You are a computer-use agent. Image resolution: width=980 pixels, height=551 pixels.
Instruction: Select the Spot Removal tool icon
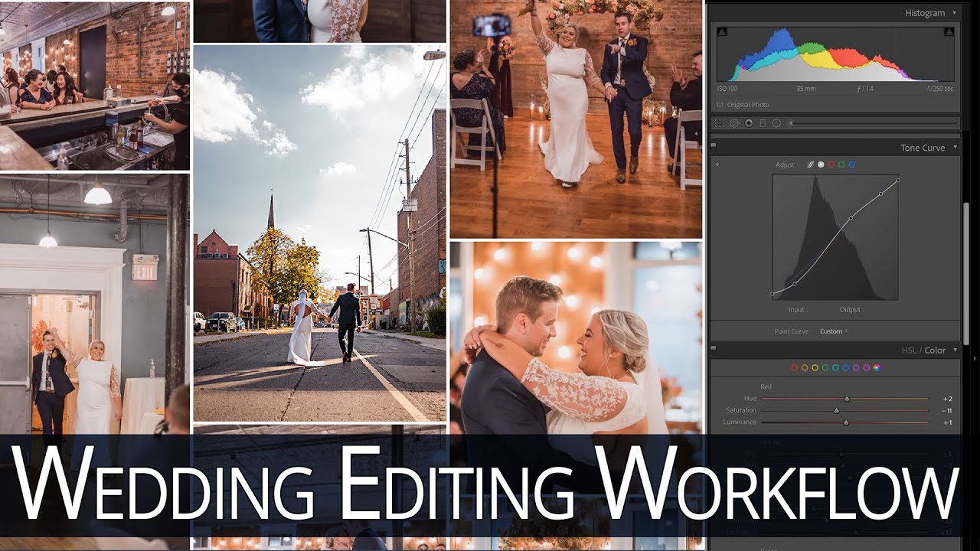coord(734,123)
